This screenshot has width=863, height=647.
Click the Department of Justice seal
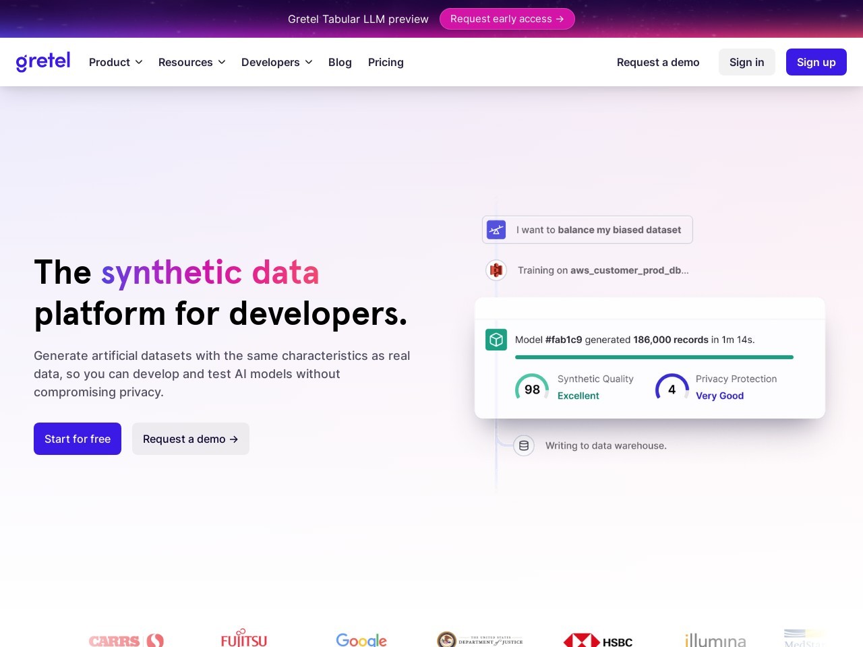[479, 639]
